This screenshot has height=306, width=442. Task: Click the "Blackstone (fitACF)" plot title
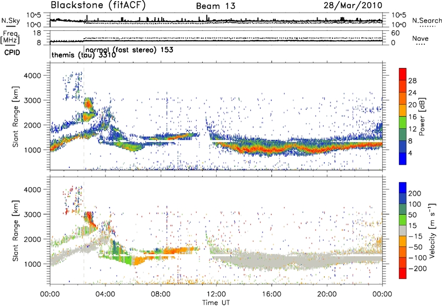point(98,5)
